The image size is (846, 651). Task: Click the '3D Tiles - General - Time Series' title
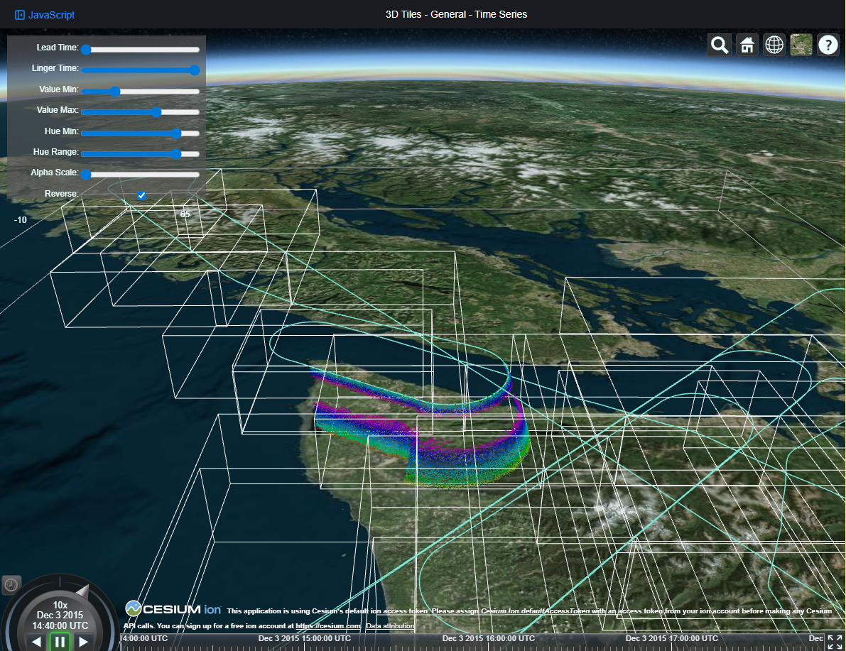tap(456, 15)
